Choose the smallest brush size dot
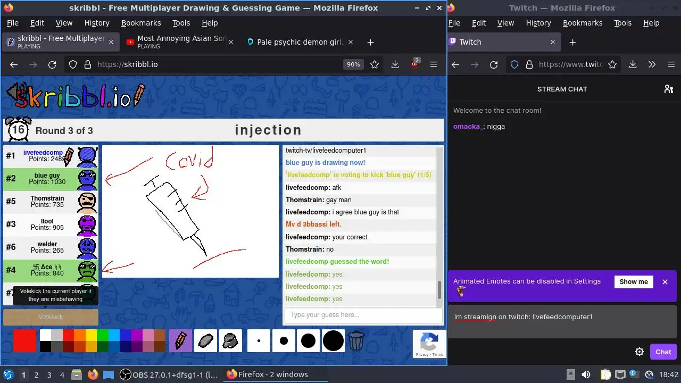Image resolution: width=681 pixels, height=383 pixels. coord(259,341)
